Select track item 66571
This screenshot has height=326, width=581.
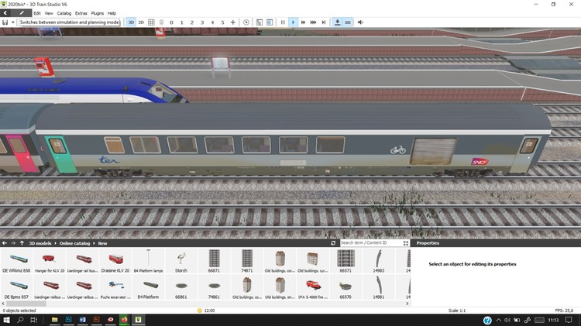click(346, 261)
